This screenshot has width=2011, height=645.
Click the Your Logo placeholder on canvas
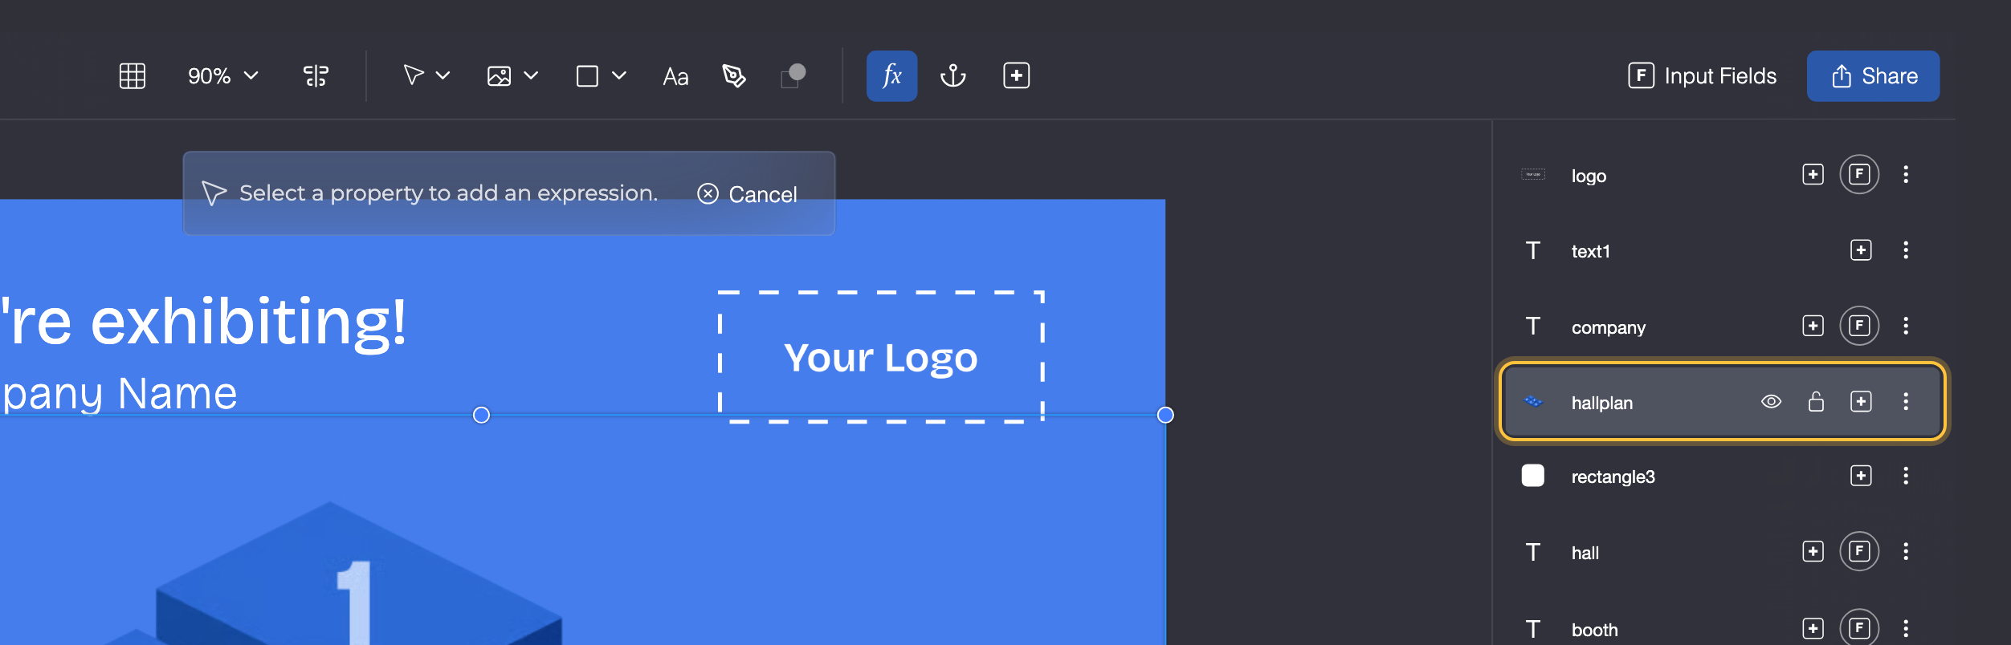[x=881, y=357]
